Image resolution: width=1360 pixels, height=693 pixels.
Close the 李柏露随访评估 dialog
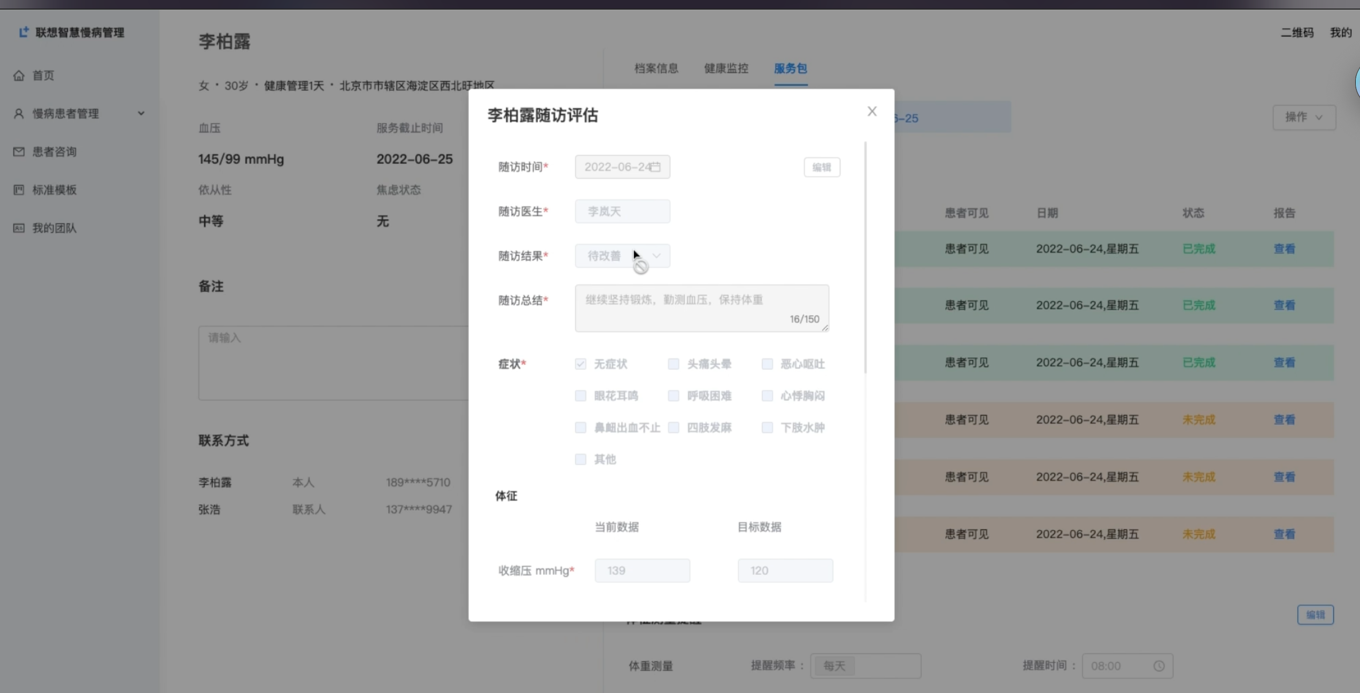point(872,111)
